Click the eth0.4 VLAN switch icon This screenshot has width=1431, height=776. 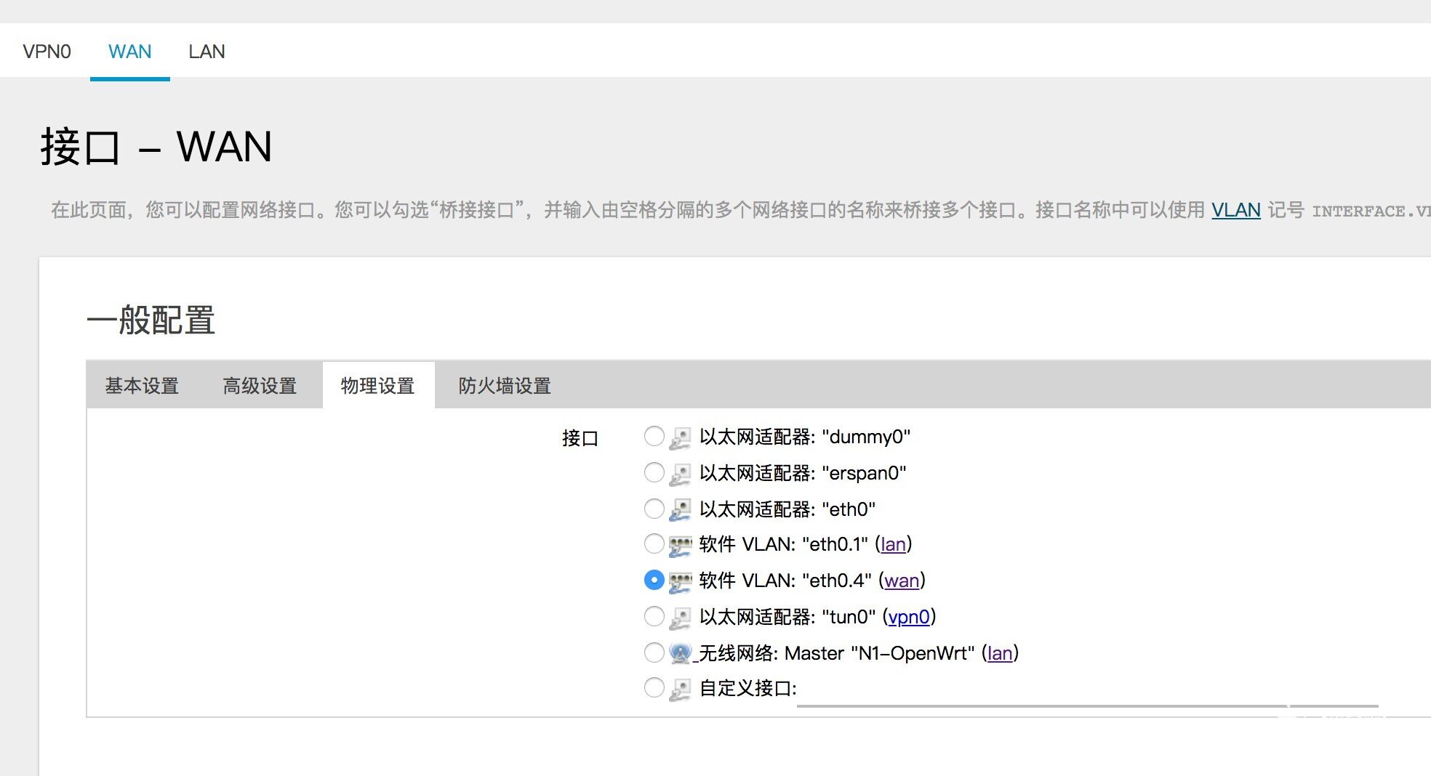click(x=680, y=582)
